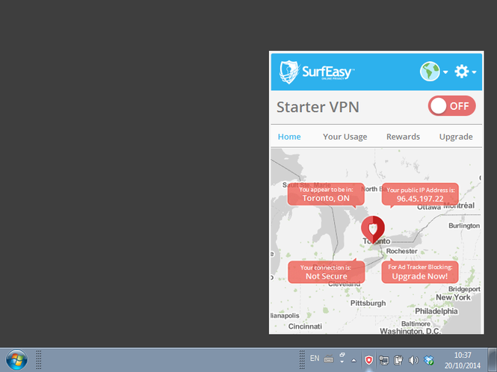Open the settings gear menu
This screenshot has height=372, width=497.
click(462, 72)
